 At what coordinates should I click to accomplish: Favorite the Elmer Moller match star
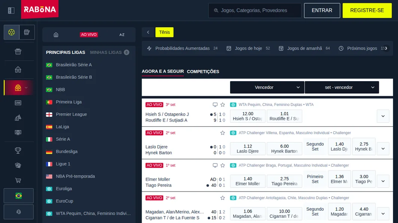223,165
